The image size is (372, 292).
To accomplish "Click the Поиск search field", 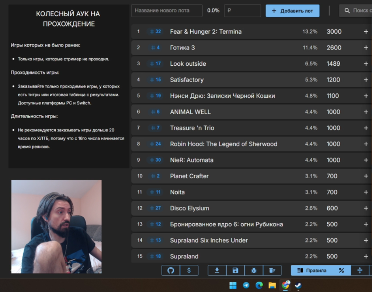I will click(x=356, y=10).
